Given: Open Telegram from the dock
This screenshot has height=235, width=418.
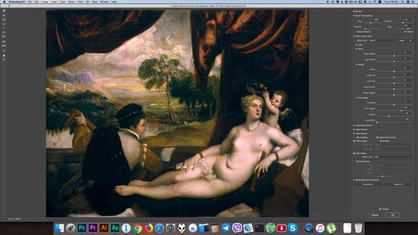Looking at the screenshot, I should (x=226, y=228).
